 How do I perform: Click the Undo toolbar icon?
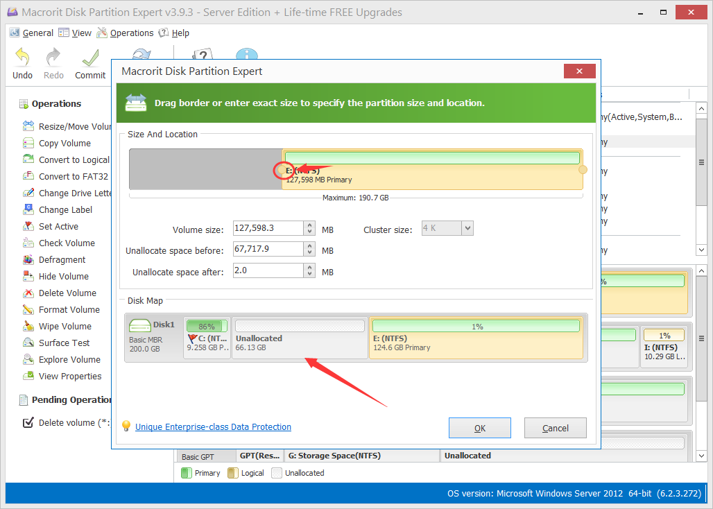point(22,58)
